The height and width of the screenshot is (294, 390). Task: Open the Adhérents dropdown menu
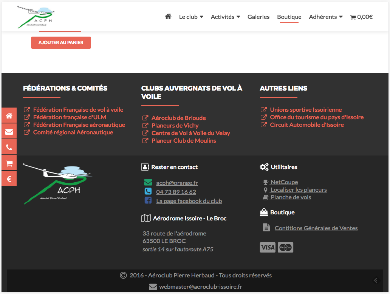click(x=326, y=17)
